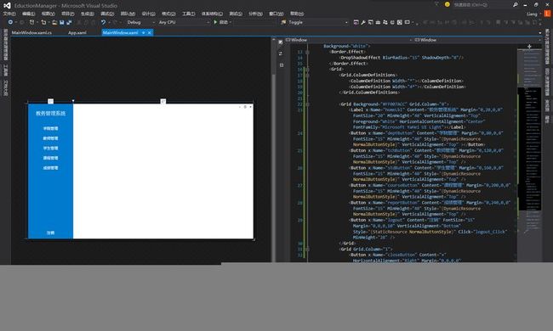Select the 教务管理系统 title label in designer
553x331 pixels.
tap(51, 113)
